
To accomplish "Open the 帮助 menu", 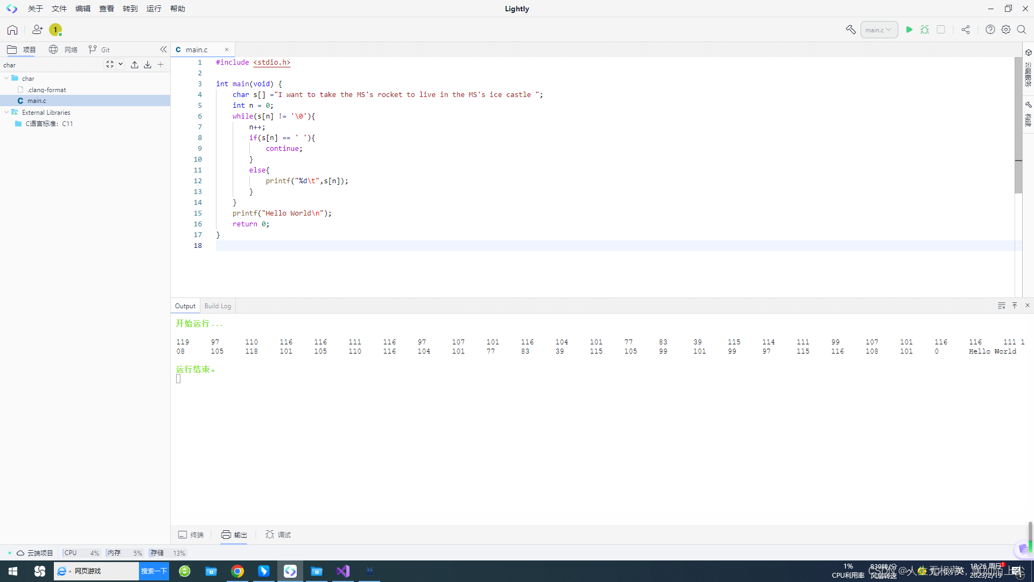I will click(178, 9).
